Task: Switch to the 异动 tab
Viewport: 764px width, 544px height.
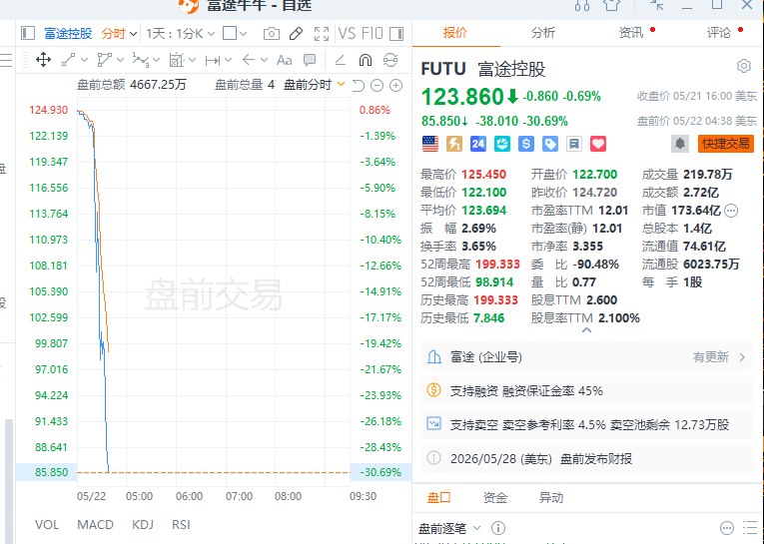Action: (551, 497)
